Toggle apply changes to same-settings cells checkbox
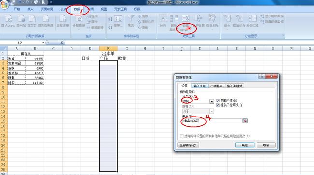 coord(182,136)
